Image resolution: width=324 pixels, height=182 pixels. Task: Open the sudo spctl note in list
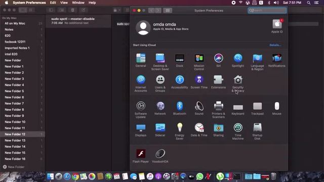tap(78, 21)
